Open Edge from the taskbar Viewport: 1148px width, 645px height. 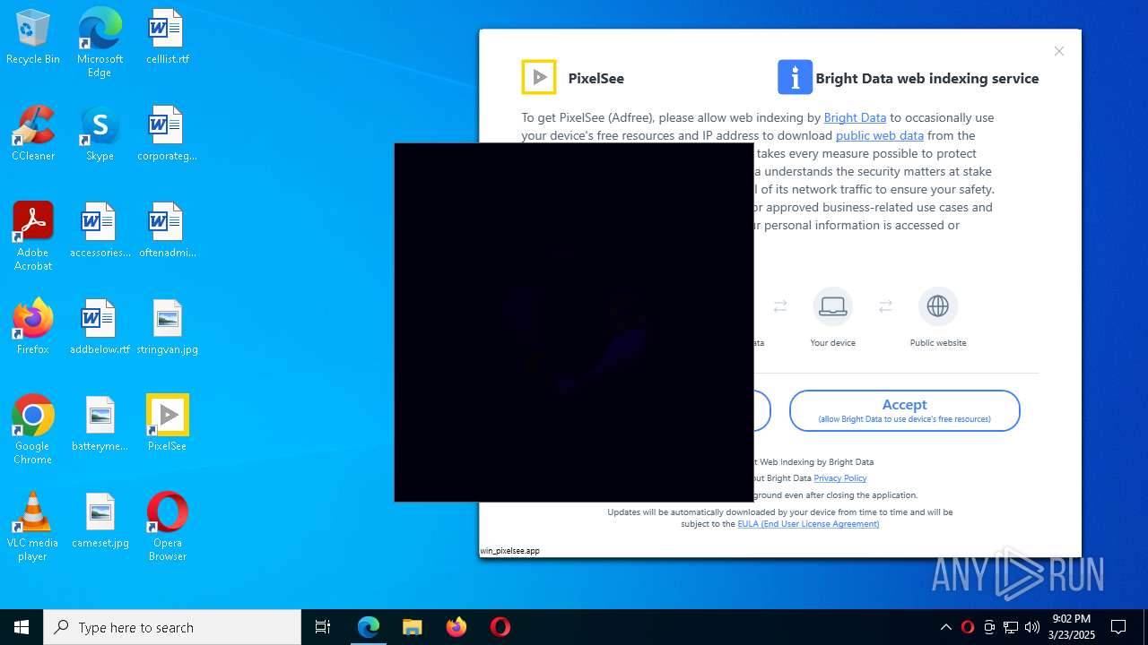point(369,627)
